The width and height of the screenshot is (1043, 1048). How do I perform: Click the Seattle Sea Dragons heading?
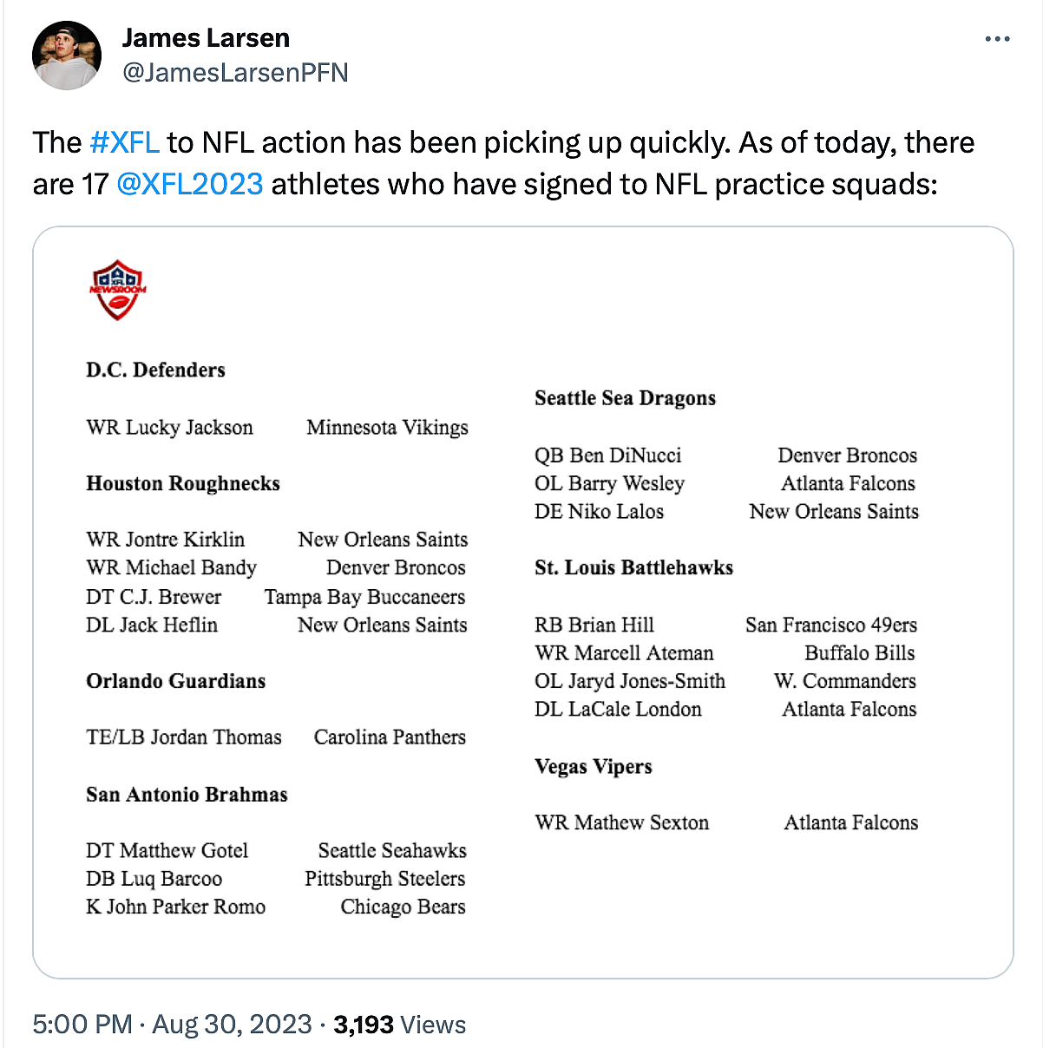(625, 398)
